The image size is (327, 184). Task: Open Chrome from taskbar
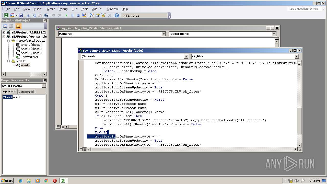(x=46, y=181)
